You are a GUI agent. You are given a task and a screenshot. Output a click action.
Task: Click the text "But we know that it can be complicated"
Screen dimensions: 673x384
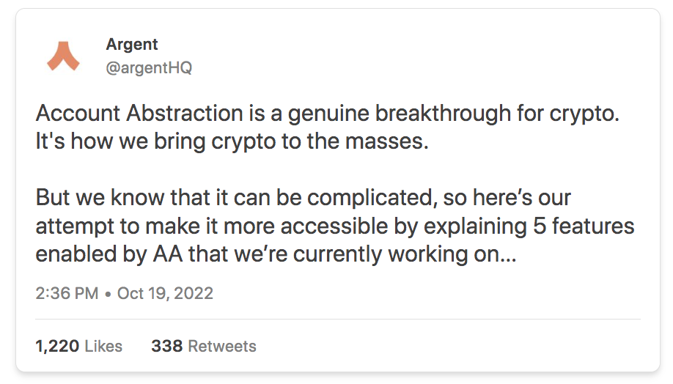click(235, 198)
